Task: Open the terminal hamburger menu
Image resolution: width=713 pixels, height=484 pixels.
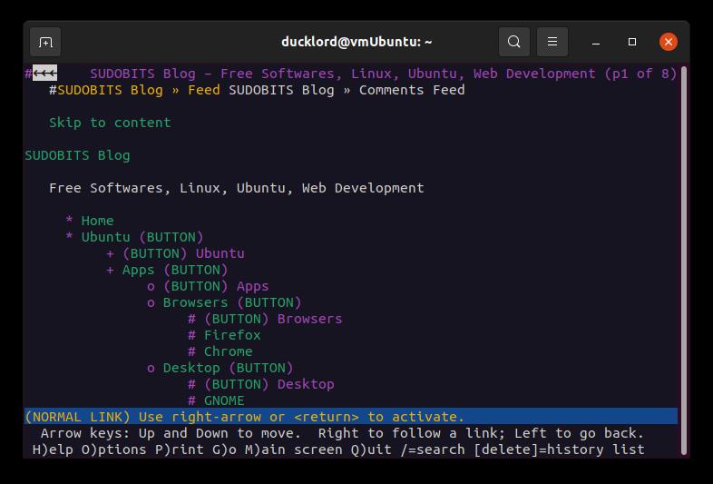Action: click(552, 42)
